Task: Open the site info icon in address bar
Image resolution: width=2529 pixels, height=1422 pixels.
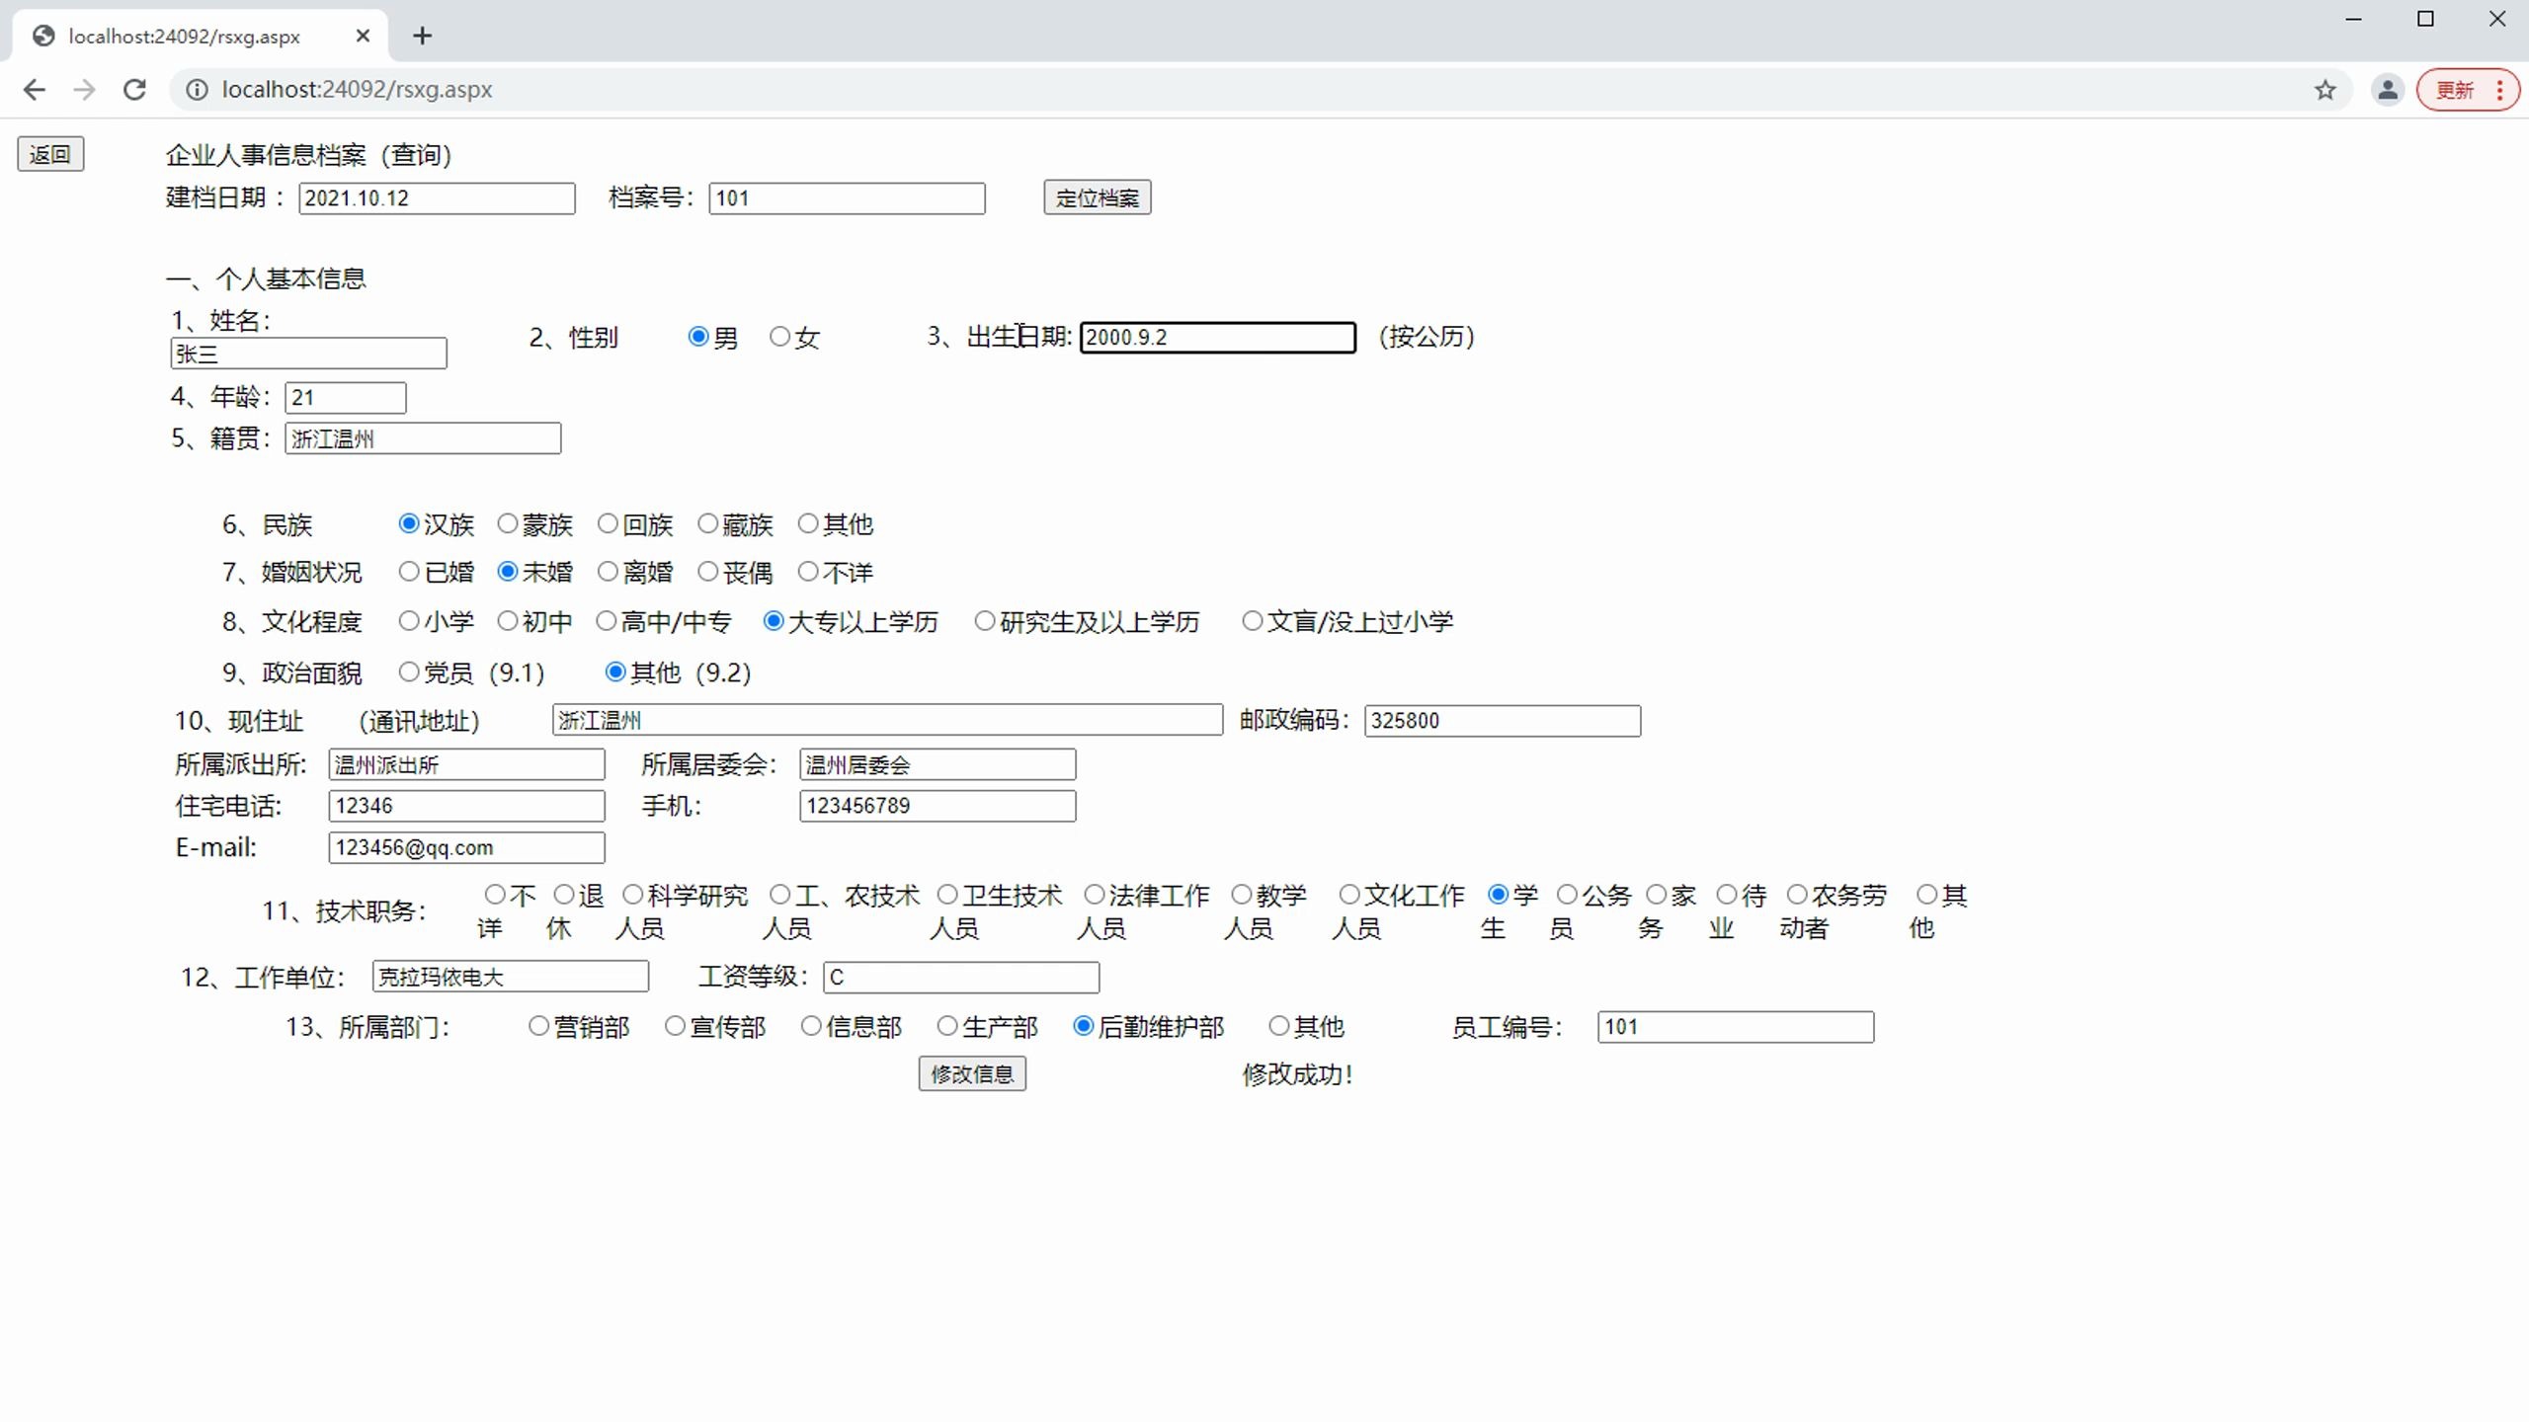Action: [x=198, y=90]
